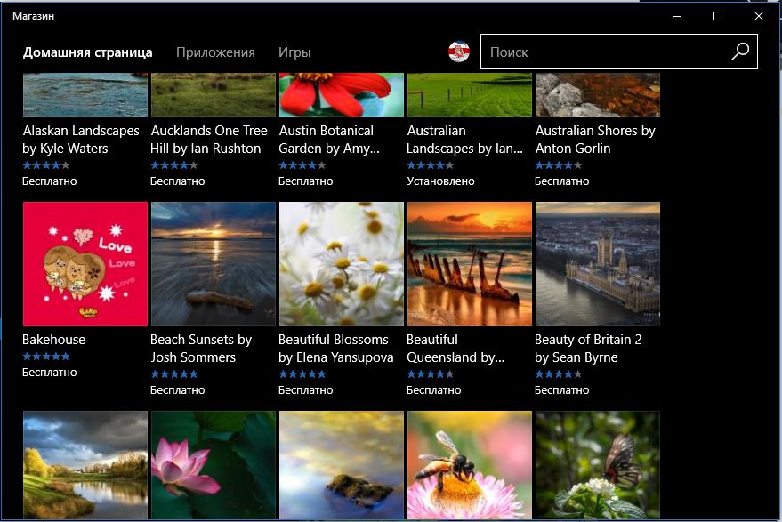Click the Alaskan Landscapes by Kyle Waters title

(x=81, y=140)
